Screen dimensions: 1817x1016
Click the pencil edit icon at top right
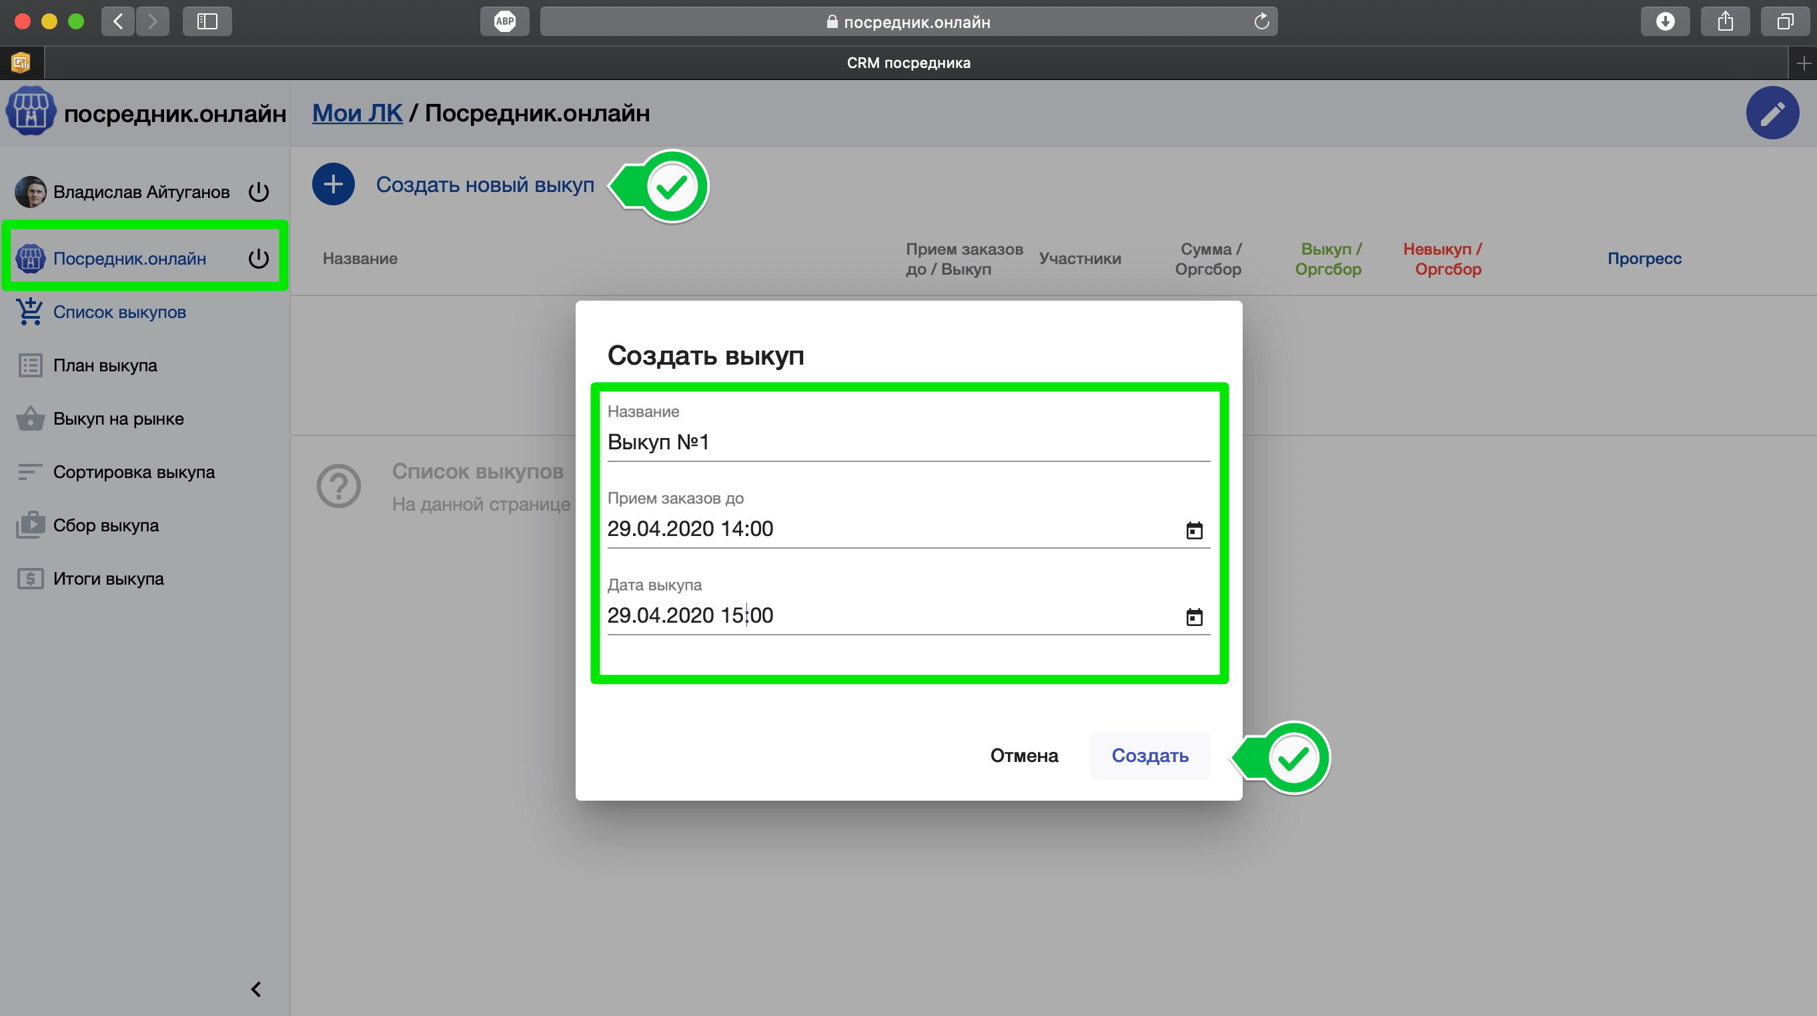coord(1772,113)
